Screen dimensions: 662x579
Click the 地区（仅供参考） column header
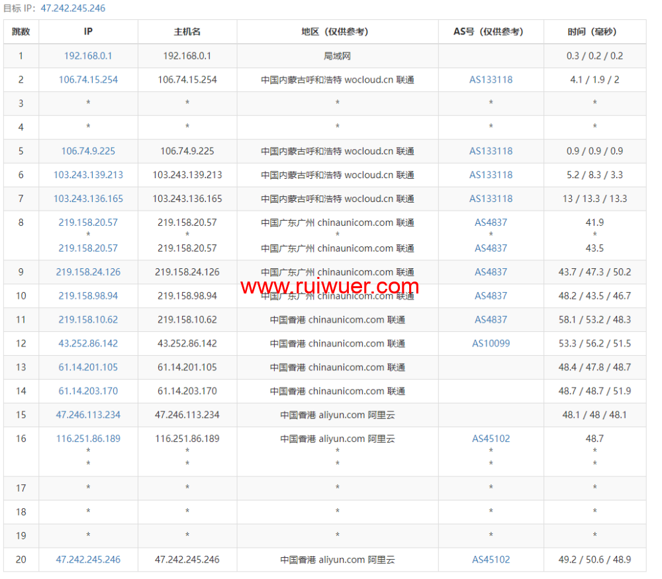click(337, 32)
